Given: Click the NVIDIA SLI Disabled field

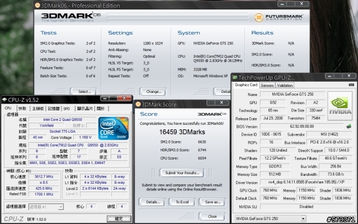Looking at the screenshot, I should pos(306,207).
